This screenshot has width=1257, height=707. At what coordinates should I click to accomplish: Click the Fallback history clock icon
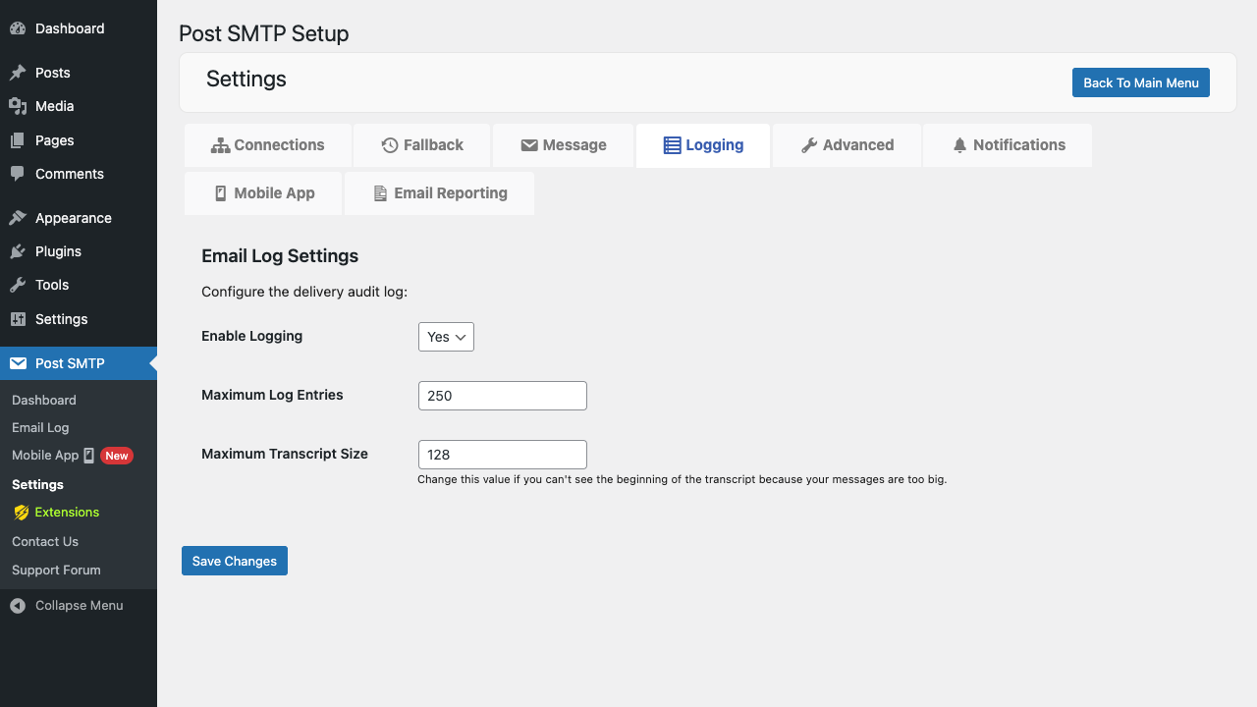[x=390, y=145]
